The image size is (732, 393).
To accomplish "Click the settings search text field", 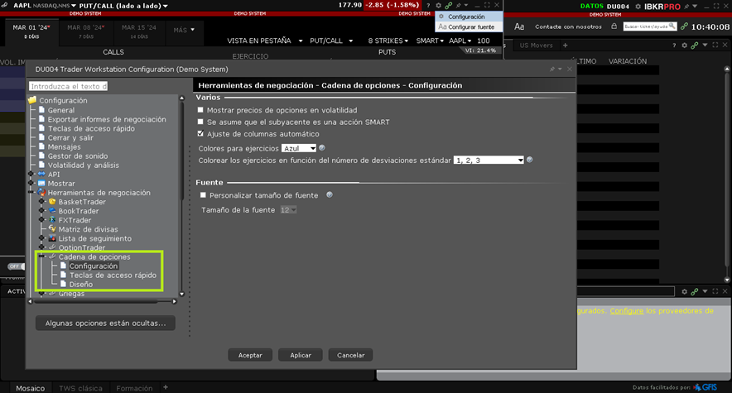I will pyautogui.click(x=68, y=86).
